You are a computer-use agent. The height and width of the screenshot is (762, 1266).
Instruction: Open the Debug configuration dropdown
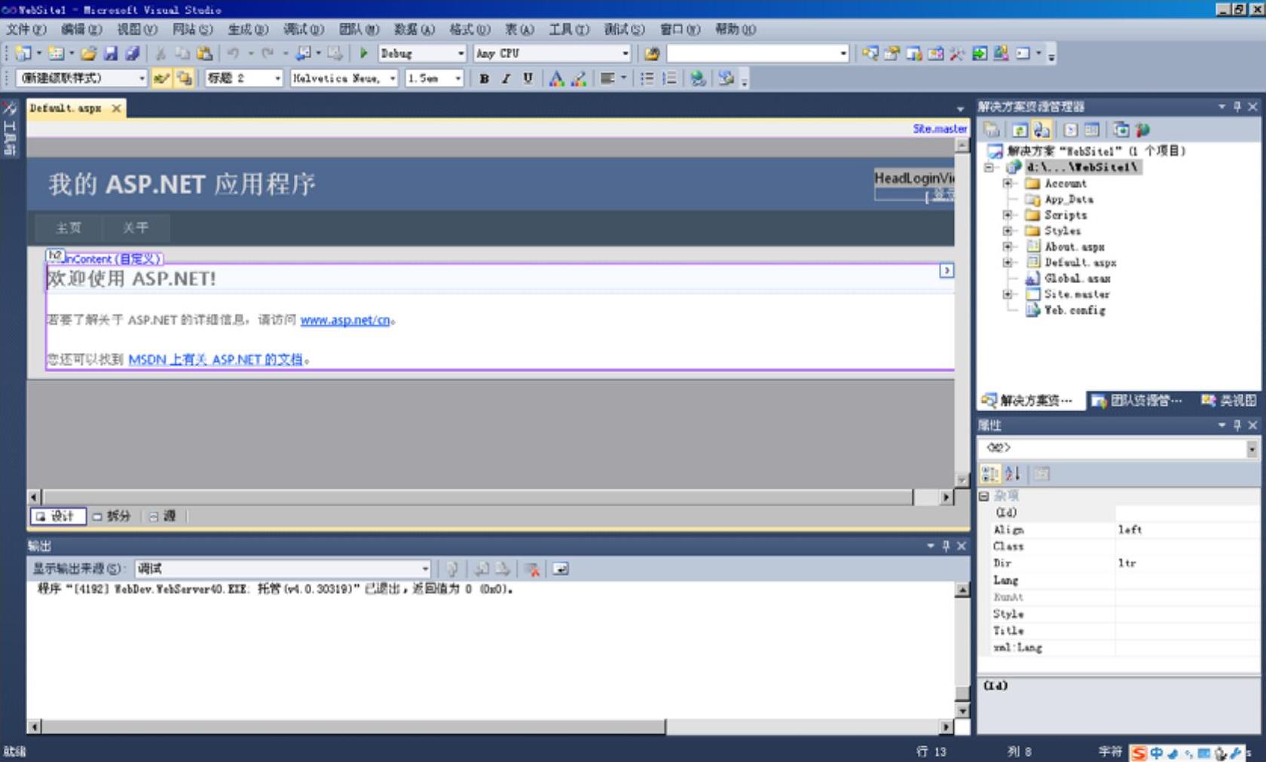click(x=460, y=53)
